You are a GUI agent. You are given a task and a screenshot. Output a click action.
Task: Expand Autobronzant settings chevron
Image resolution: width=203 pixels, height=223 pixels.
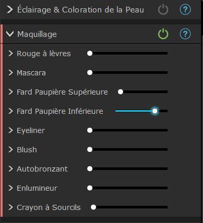(x=10, y=169)
